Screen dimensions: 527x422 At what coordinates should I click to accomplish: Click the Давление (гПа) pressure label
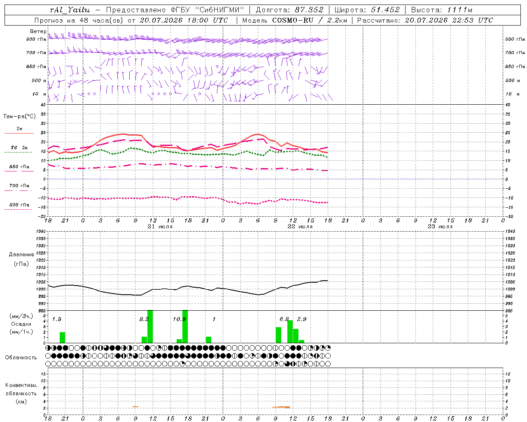[21, 259]
